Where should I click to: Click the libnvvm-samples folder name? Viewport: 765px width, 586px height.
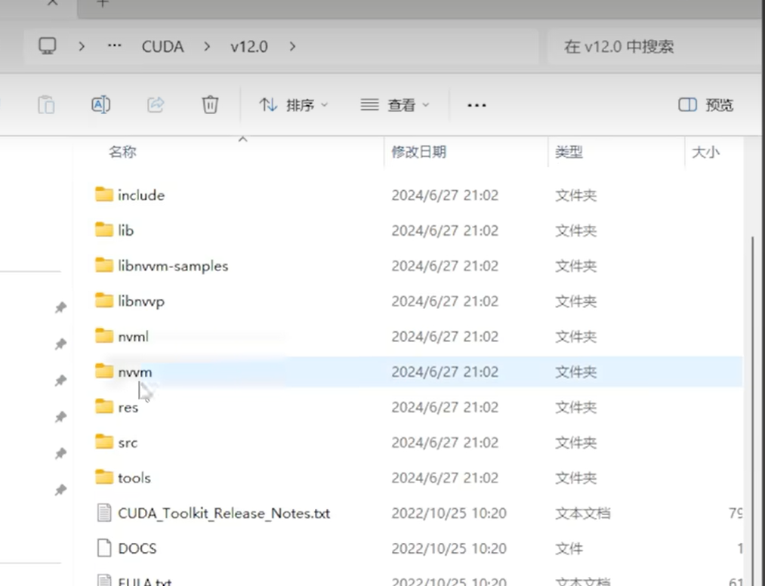[173, 266]
